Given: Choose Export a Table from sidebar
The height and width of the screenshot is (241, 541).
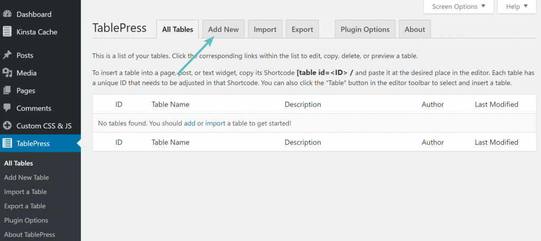Looking at the screenshot, I should [x=25, y=206].
